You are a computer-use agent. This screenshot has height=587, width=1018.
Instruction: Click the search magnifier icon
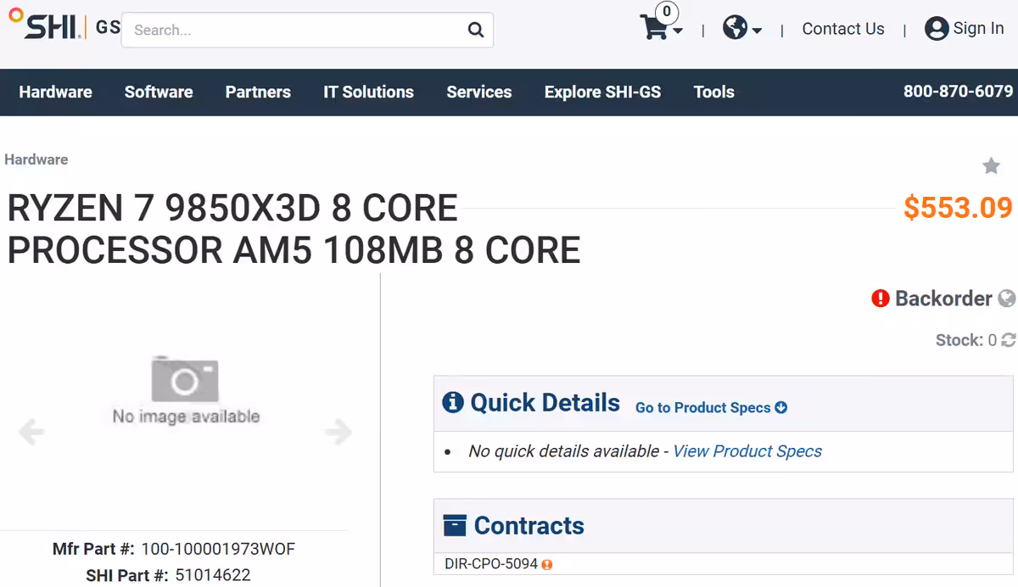(474, 29)
